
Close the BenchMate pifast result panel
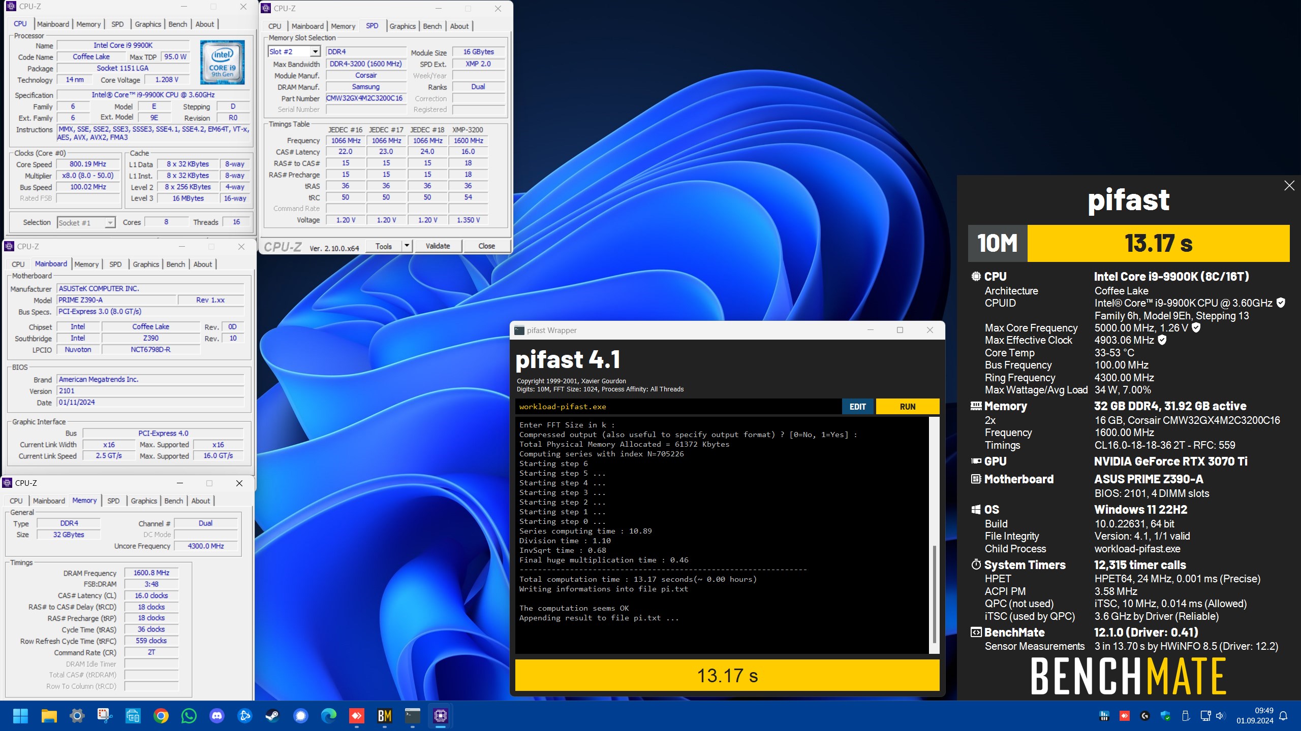pos(1289,186)
